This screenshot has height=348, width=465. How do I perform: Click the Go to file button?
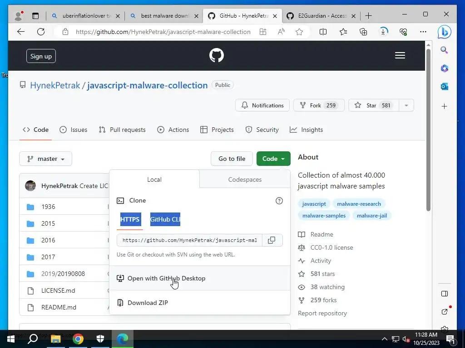pyautogui.click(x=232, y=159)
